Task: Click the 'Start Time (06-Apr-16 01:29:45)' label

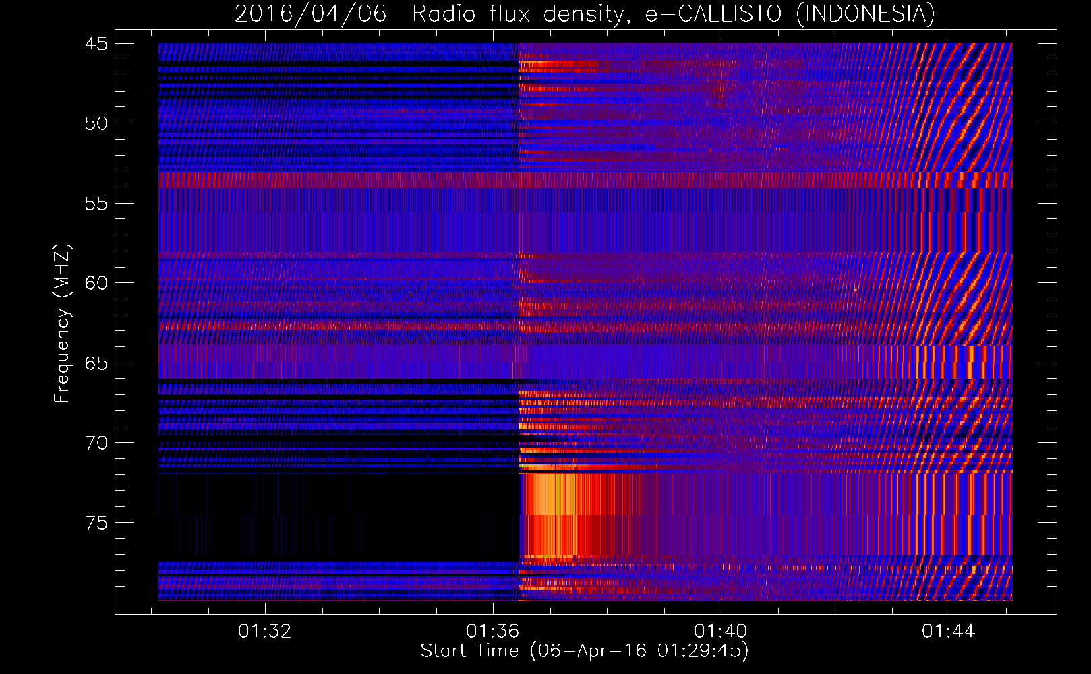Action: tap(585, 651)
